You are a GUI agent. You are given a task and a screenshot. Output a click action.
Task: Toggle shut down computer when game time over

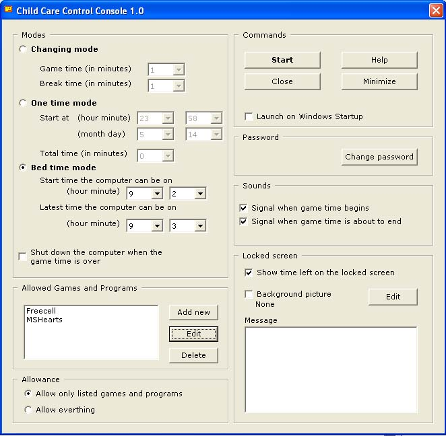point(22,256)
